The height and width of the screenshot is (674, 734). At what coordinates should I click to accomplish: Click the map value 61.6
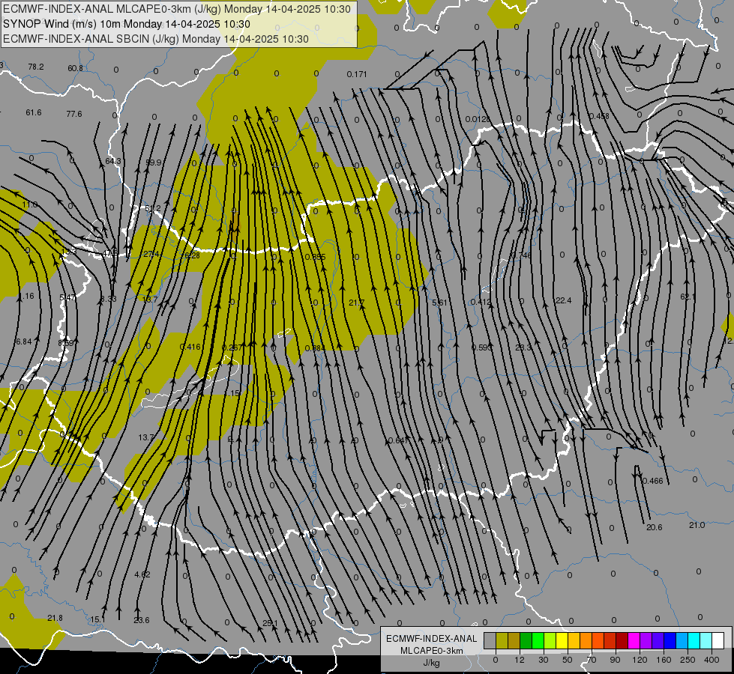[x=34, y=113]
